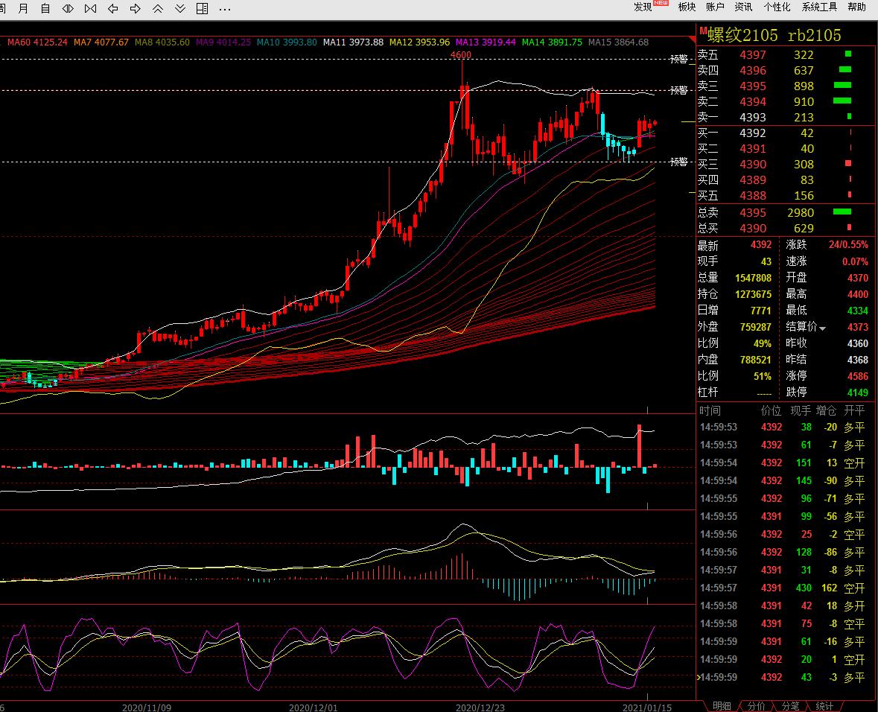Viewport: 878px width, 712px height.
Task: Click the top 预警 alert line label
Action: coord(678,59)
